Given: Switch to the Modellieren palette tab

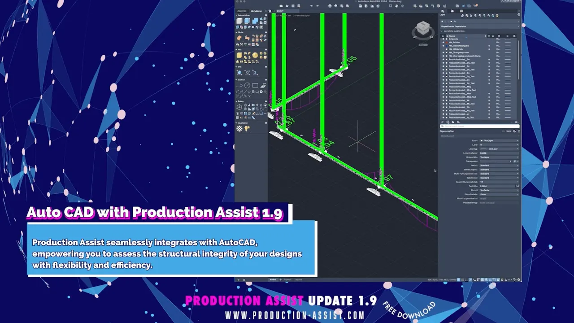Looking at the screenshot, I should pyautogui.click(x=256, y=11).
